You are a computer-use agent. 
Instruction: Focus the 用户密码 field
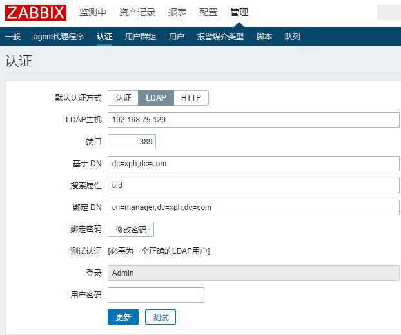156,295
